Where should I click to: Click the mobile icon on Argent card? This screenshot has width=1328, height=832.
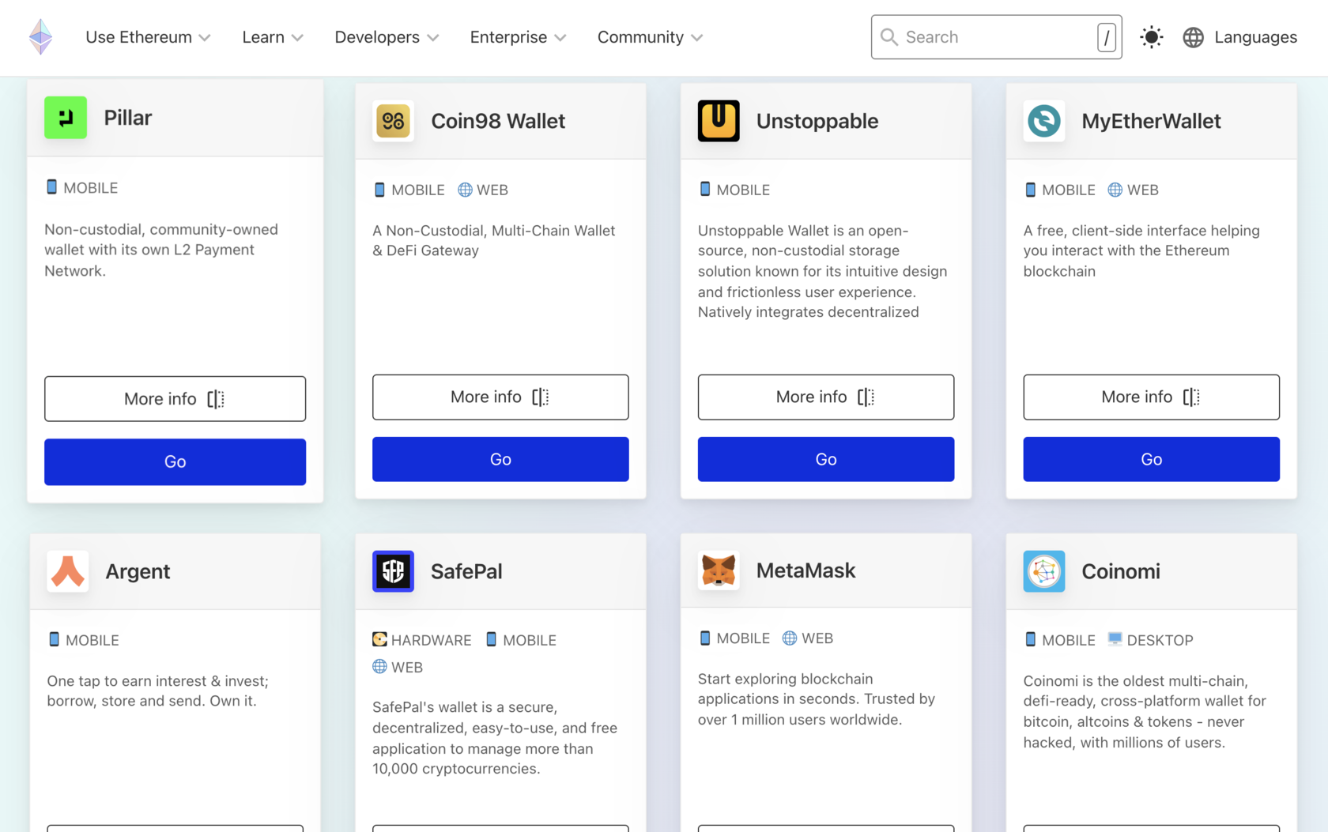(54, 639)
